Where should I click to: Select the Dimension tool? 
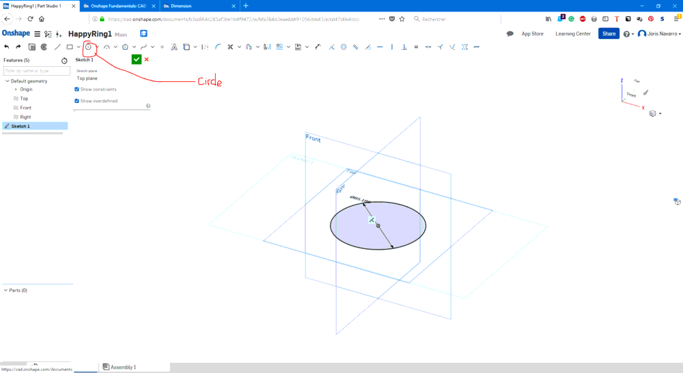tap(318, 47)
